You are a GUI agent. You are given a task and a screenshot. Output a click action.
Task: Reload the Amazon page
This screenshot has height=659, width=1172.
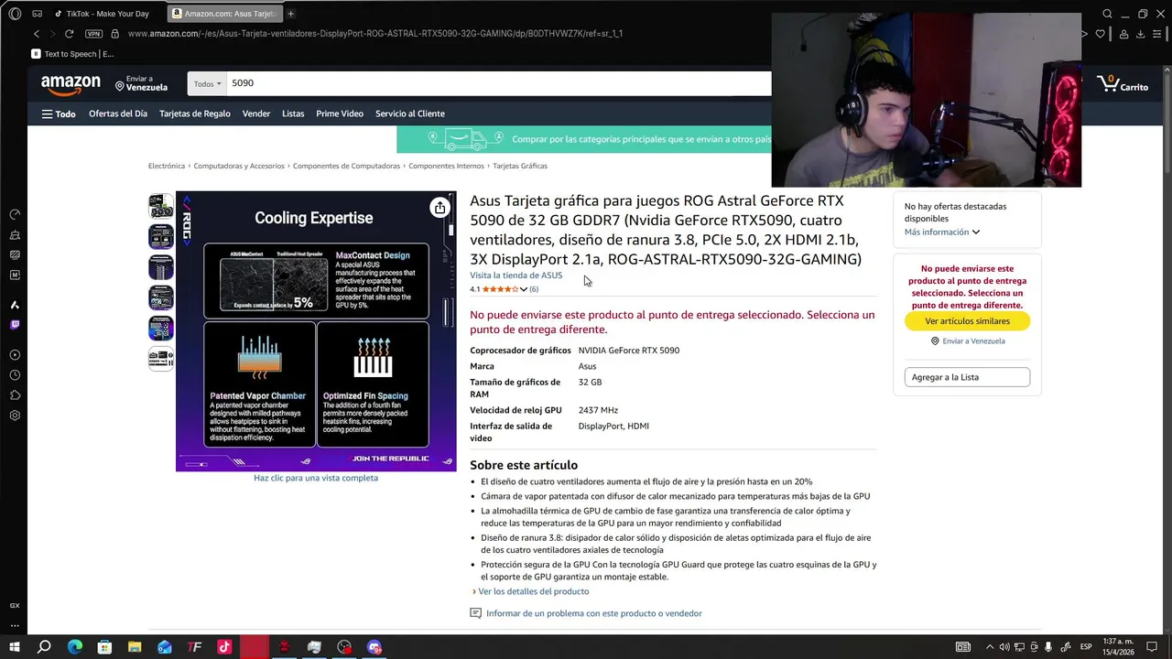[69, 34]
